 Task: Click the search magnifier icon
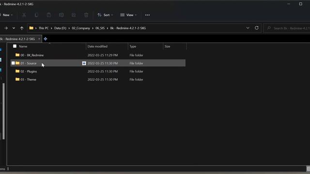point(269,28)
